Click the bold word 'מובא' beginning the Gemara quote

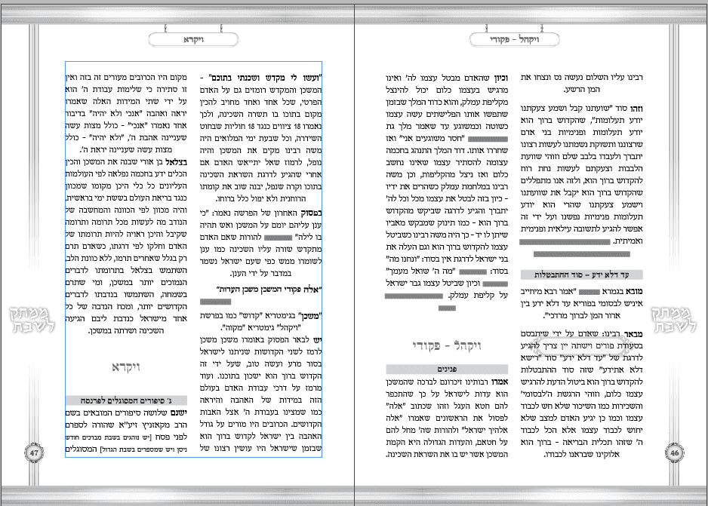click(x=634, y=291)
